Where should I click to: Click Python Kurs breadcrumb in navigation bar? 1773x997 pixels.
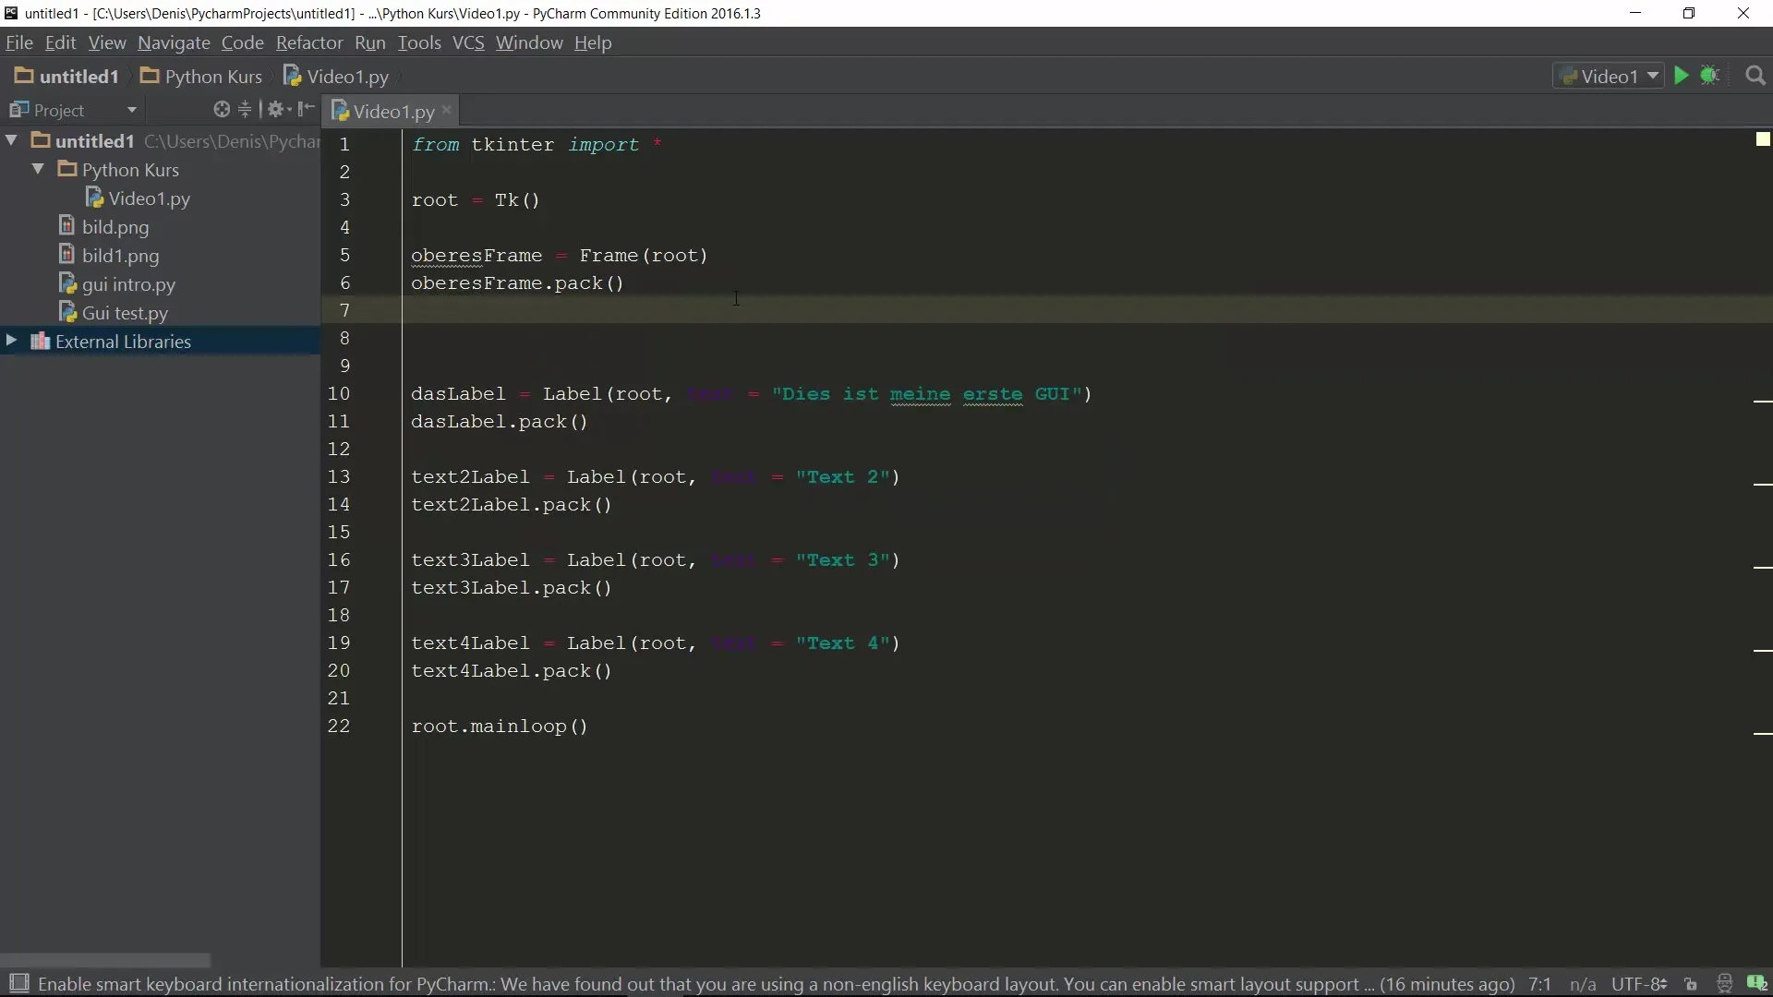(x=201, y=76)
